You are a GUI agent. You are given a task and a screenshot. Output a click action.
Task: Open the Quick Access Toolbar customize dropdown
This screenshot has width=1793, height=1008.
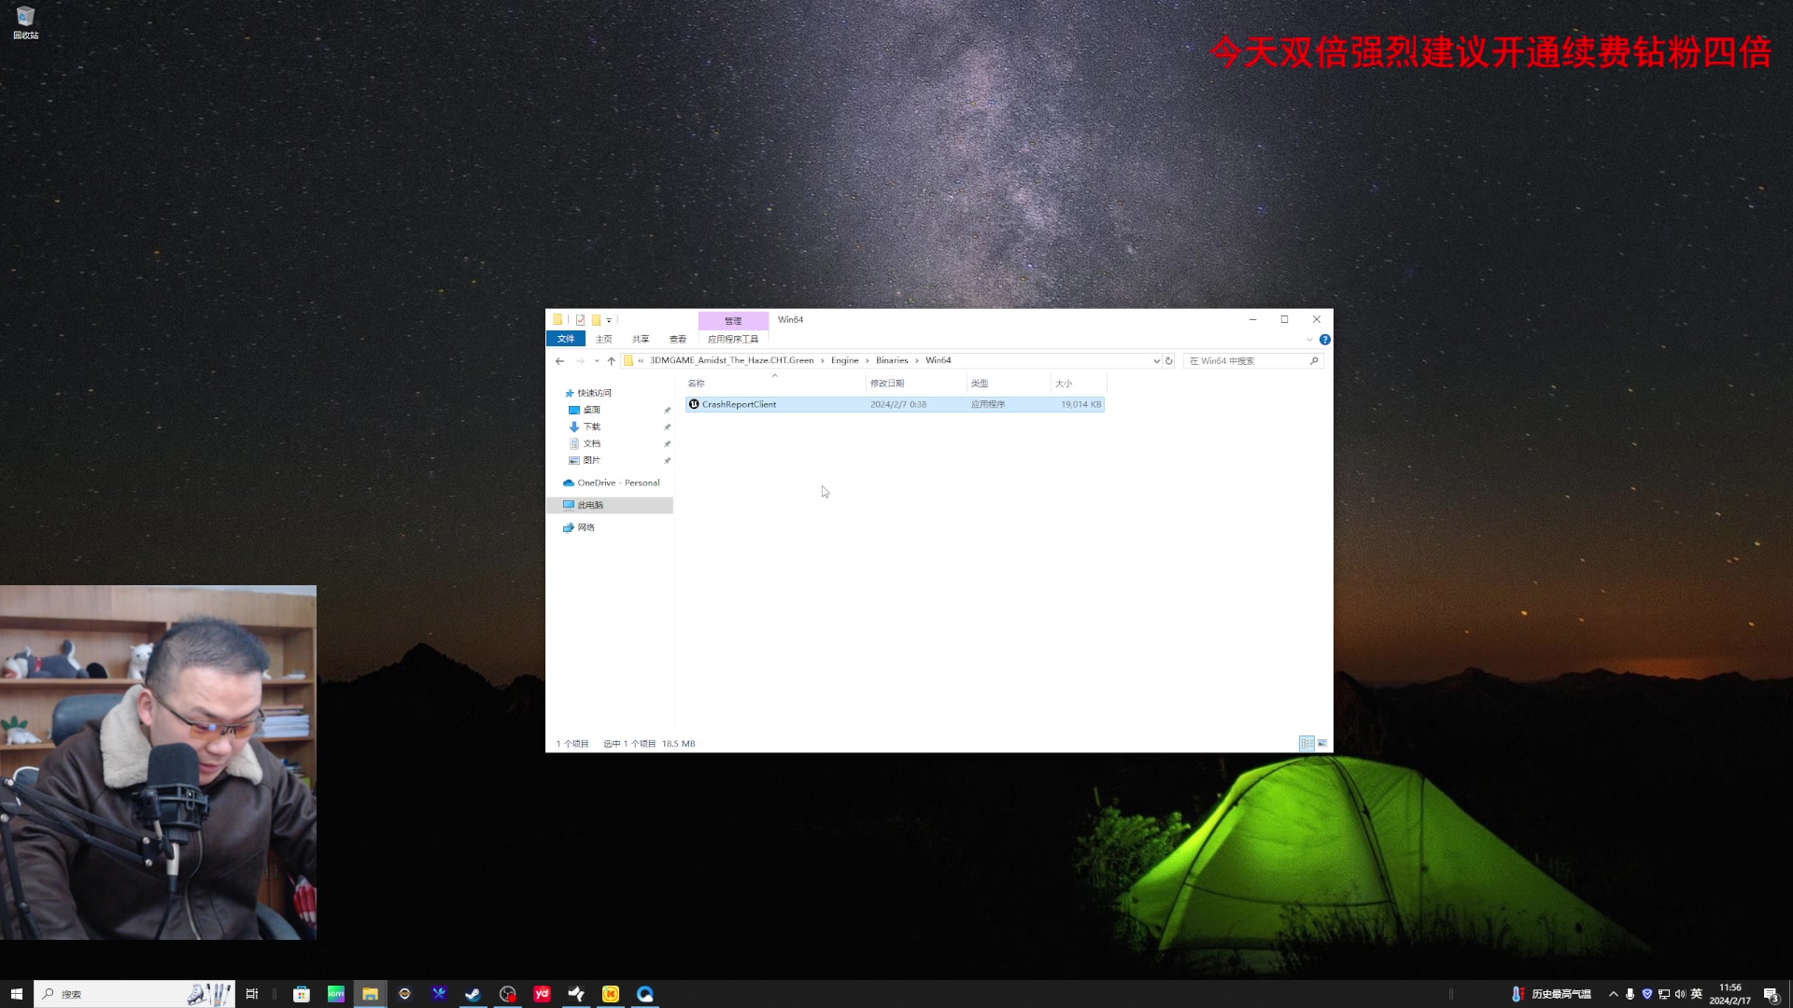[x=608, y=319]
